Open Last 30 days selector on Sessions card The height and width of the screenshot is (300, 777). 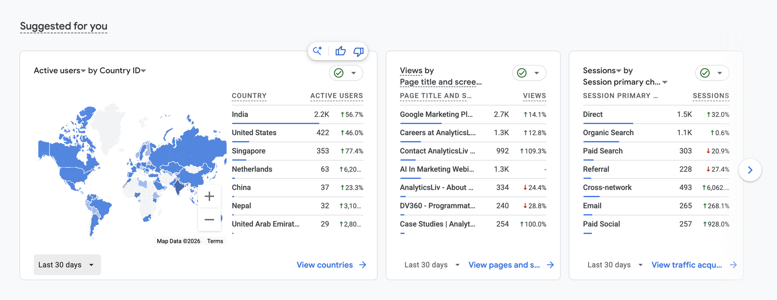[x=615, y=265]
